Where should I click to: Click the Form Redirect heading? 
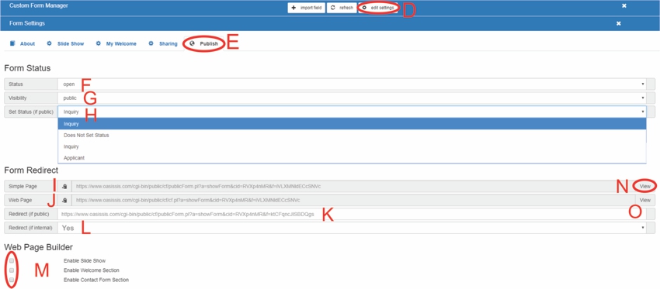point(31,170)
